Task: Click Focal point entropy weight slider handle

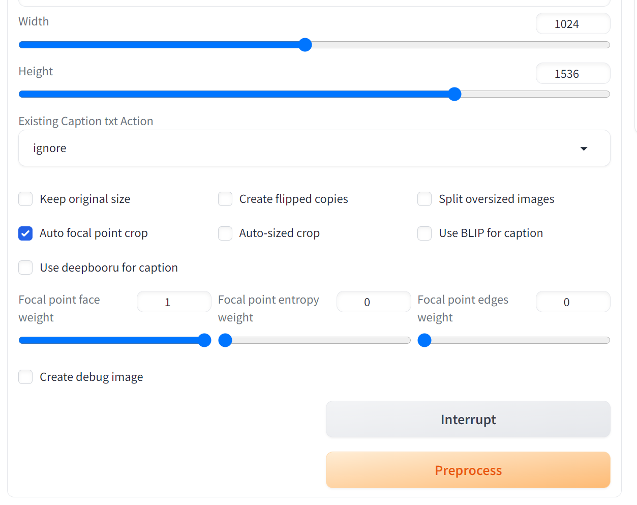Action: [x=225, y=340]
